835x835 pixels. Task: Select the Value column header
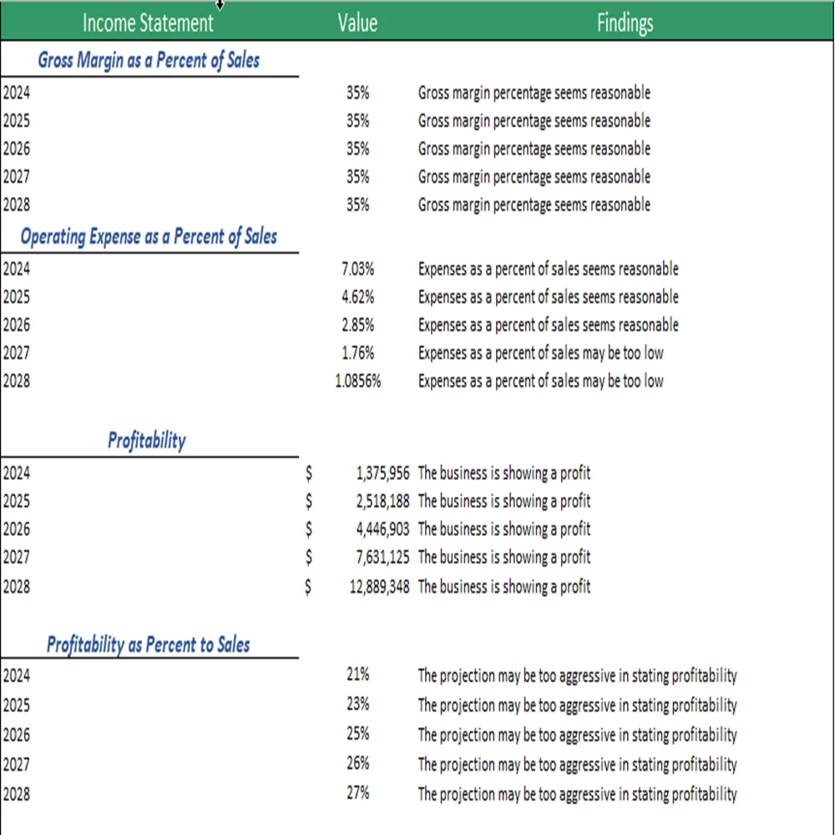coord(357,23)
